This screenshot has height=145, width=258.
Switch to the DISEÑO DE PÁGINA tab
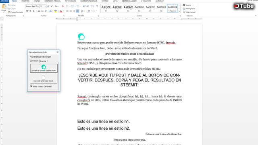pyautogui.click(x=52, y=1)
